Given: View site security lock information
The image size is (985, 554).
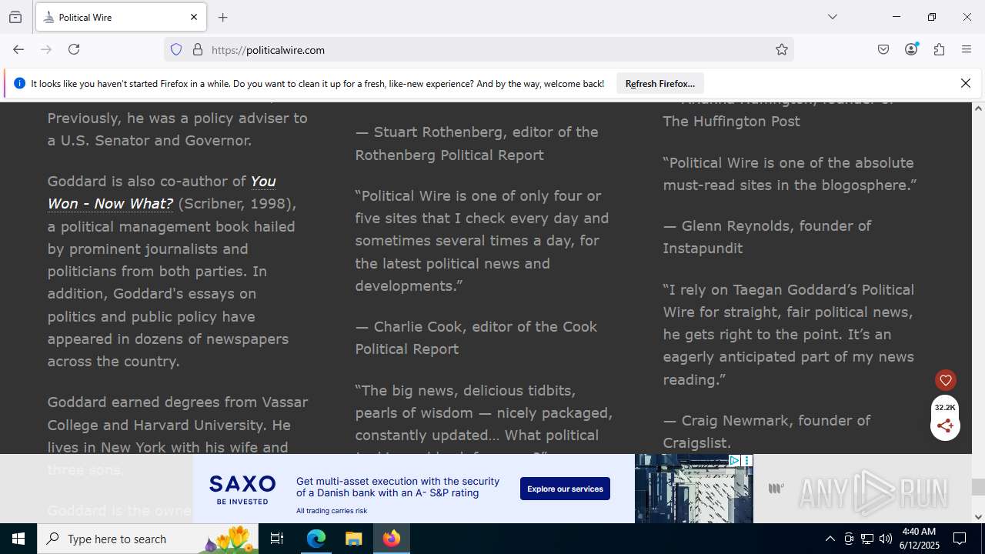Looking at the screenshot, I should coord(198,49).
